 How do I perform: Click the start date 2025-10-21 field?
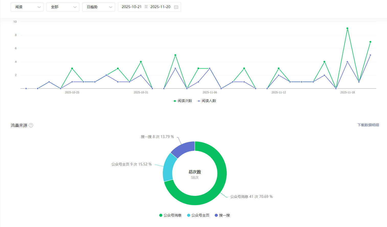pos(132,7)
